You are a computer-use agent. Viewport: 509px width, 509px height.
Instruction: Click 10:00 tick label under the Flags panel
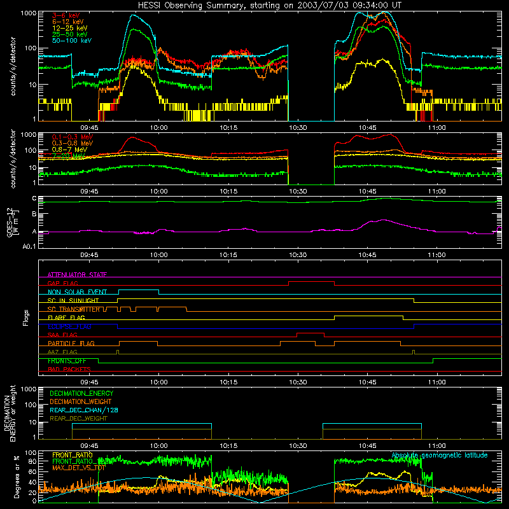click(158, 382)
